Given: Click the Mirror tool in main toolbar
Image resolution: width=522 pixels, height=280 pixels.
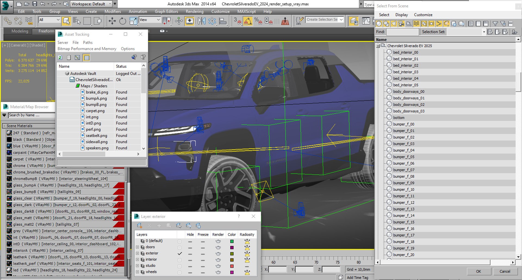Looking at the screenshot, I should 201,21.
